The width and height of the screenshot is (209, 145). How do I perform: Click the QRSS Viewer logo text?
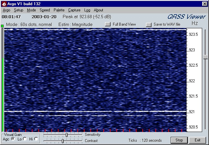click(187, 17)
